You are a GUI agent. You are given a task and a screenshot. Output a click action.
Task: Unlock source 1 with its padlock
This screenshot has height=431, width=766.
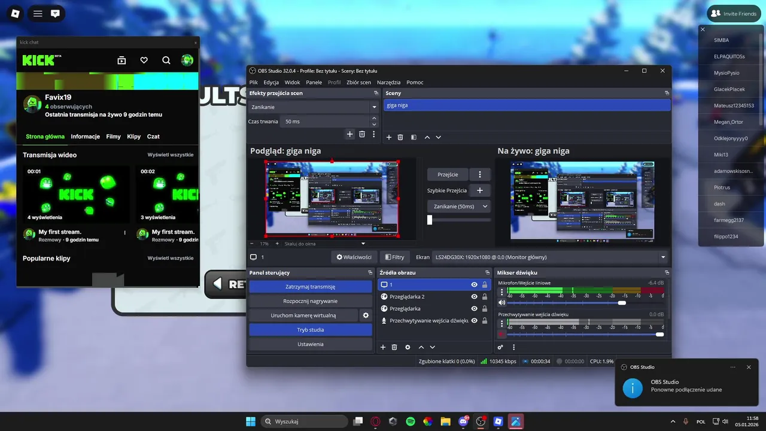[485, 285]
